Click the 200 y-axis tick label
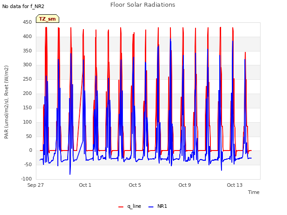The height and width of the screenshot is (215, 287). click(x=27, y=93)
